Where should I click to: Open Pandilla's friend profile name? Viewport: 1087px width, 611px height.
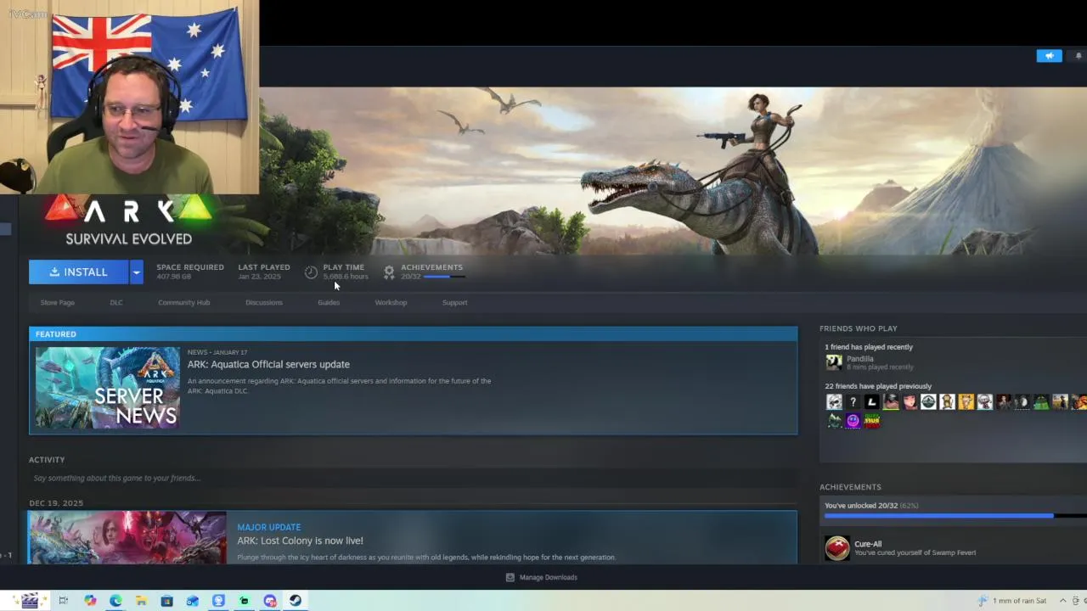coord(859,359)
